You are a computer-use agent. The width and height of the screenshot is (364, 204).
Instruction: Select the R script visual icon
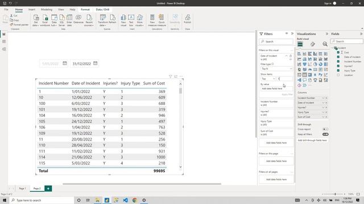315,75
